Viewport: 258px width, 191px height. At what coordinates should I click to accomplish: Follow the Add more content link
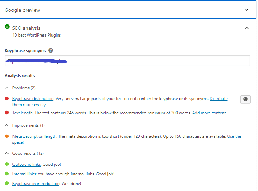tap(209, 113)
